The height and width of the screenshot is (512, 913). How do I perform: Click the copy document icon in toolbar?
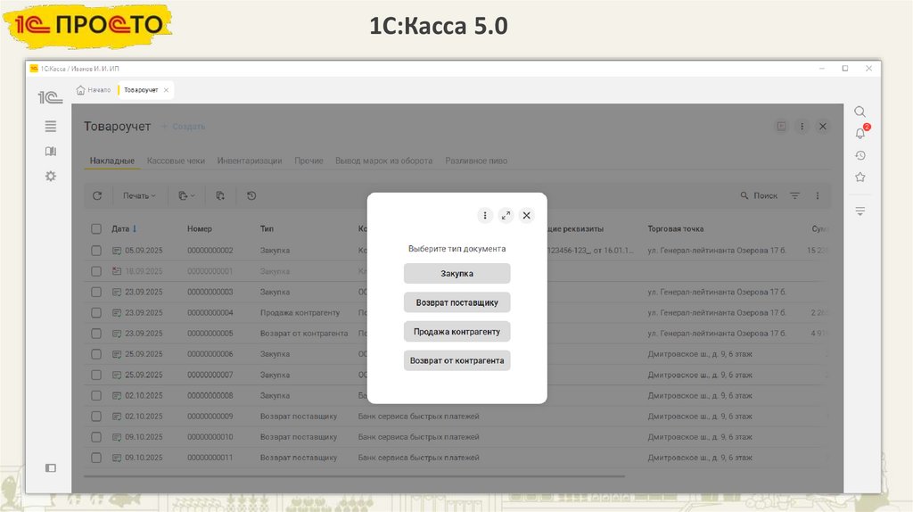click(220, 195)
